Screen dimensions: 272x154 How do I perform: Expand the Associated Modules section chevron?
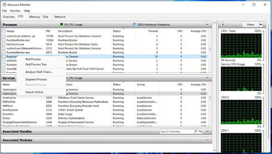tap(207, 140)
